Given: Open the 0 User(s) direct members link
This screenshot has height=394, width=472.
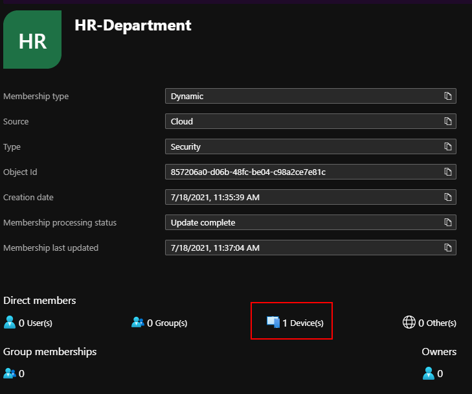Looking at the screenshot, I should pos(28,323).
